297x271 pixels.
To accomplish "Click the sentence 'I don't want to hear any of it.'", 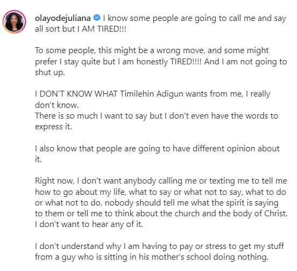I will [x=89, y=224].
